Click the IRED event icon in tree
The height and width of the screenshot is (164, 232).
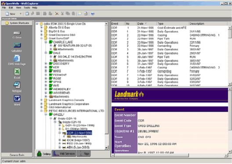64,143
